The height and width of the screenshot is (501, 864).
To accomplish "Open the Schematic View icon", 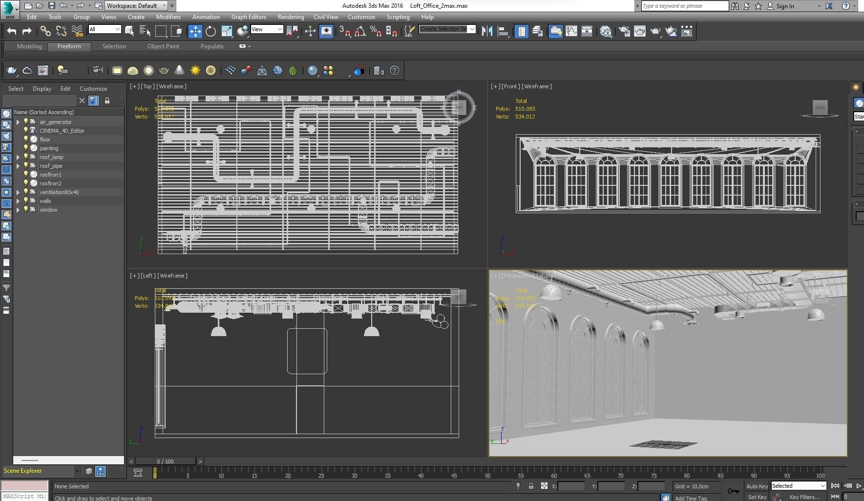I will pyautogui.click(x=587, y=31).
